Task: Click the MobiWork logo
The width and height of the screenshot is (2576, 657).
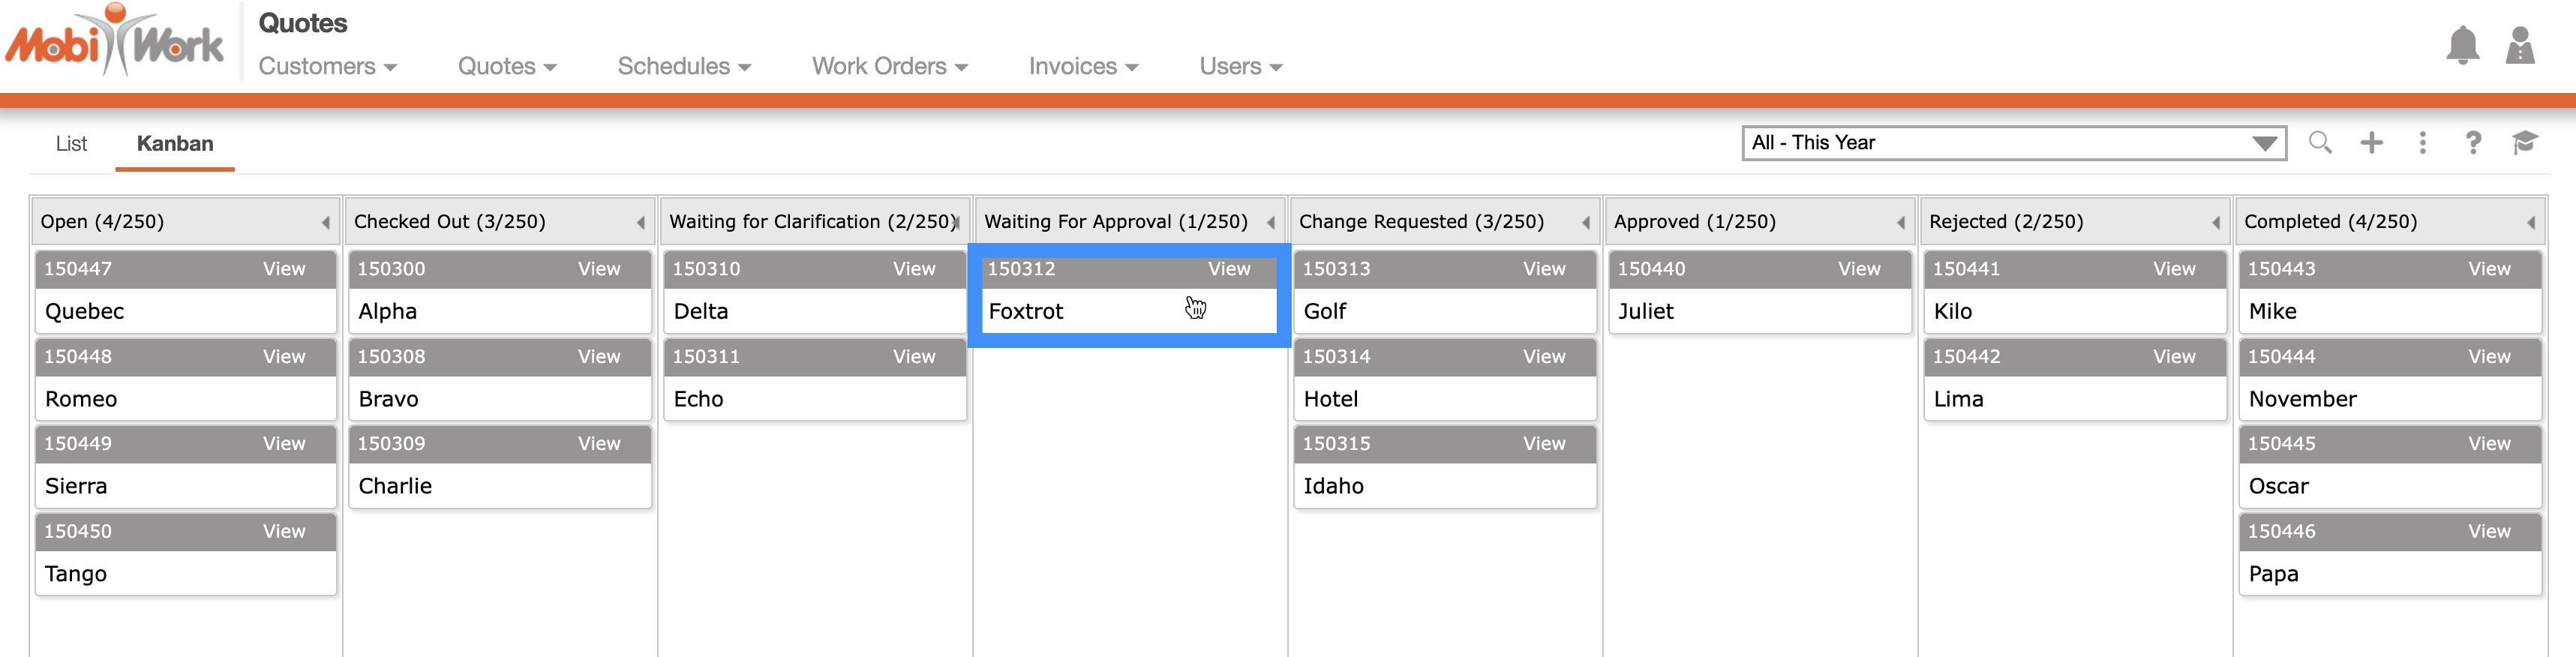Action: [x=115, y=42]
